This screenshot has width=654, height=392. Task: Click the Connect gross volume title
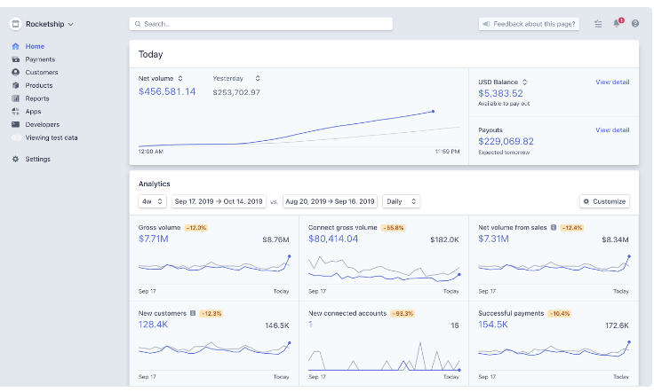coord(342,228)
